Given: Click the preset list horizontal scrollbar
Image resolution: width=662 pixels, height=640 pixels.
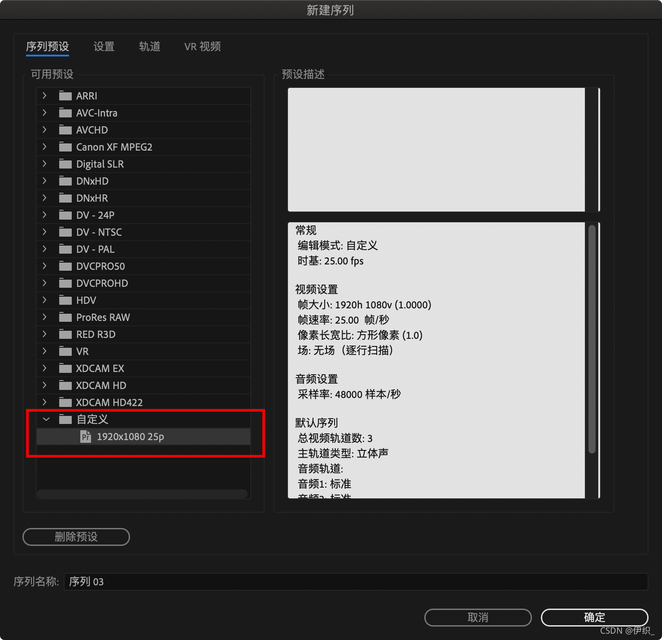Looking at the screenshot, I should click(142, 493).
